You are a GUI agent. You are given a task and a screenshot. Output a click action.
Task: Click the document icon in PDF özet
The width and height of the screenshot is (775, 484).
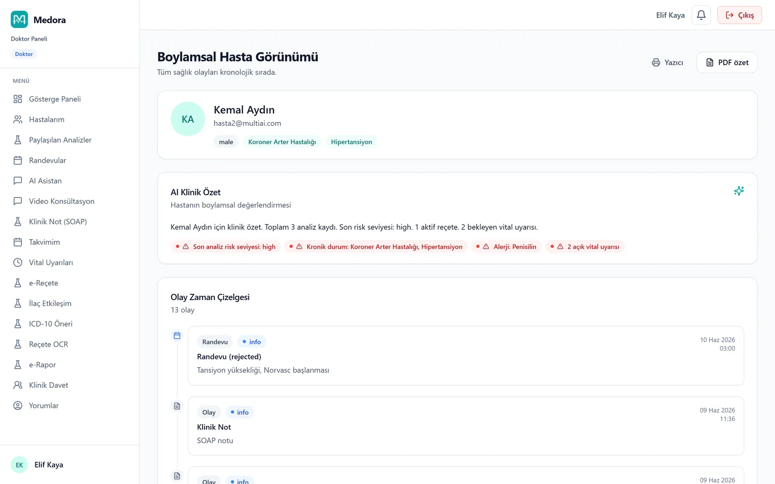click(710, 62)
